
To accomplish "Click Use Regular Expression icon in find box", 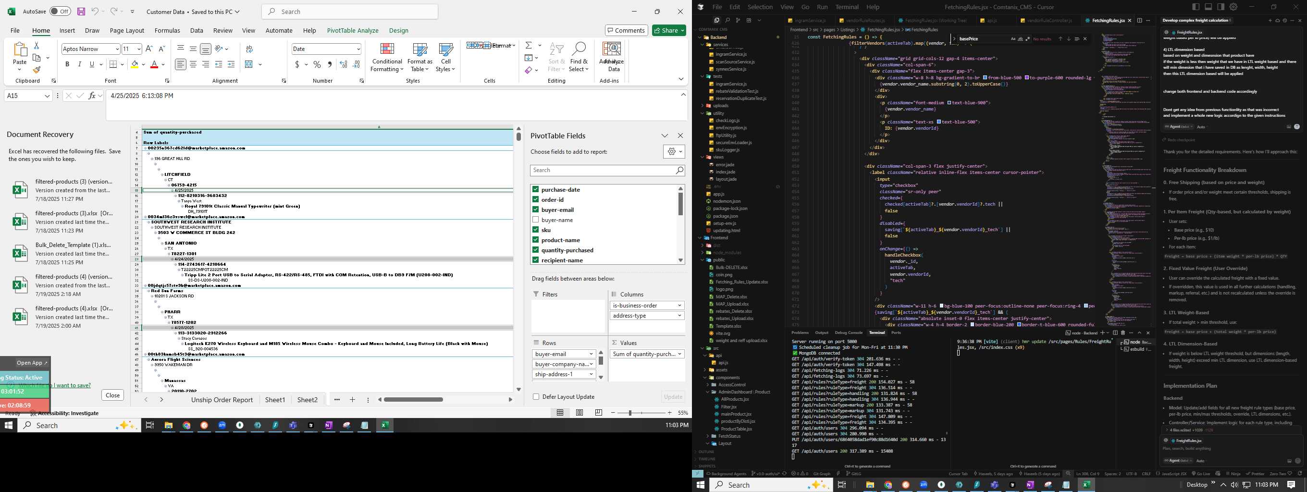I will point(1027,38).
